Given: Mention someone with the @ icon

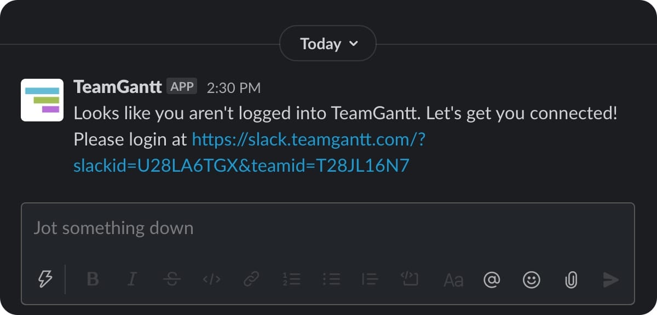Looking at the screenshot, I should (492, 279).
